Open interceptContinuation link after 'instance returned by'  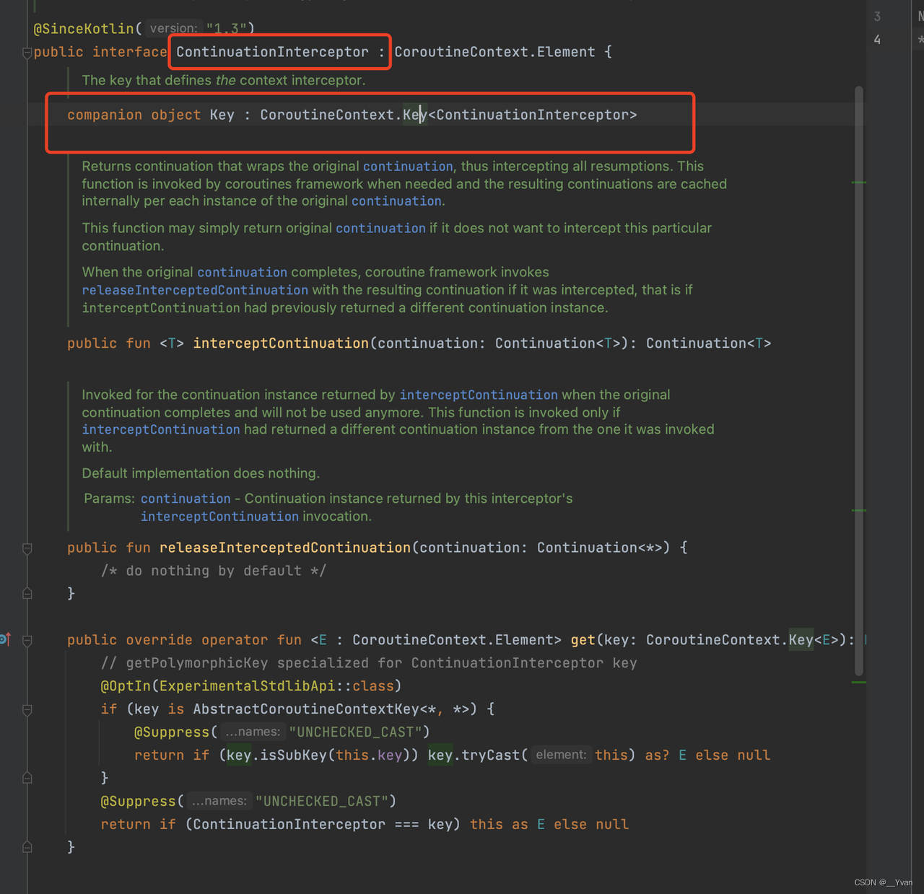pos(479,395)
